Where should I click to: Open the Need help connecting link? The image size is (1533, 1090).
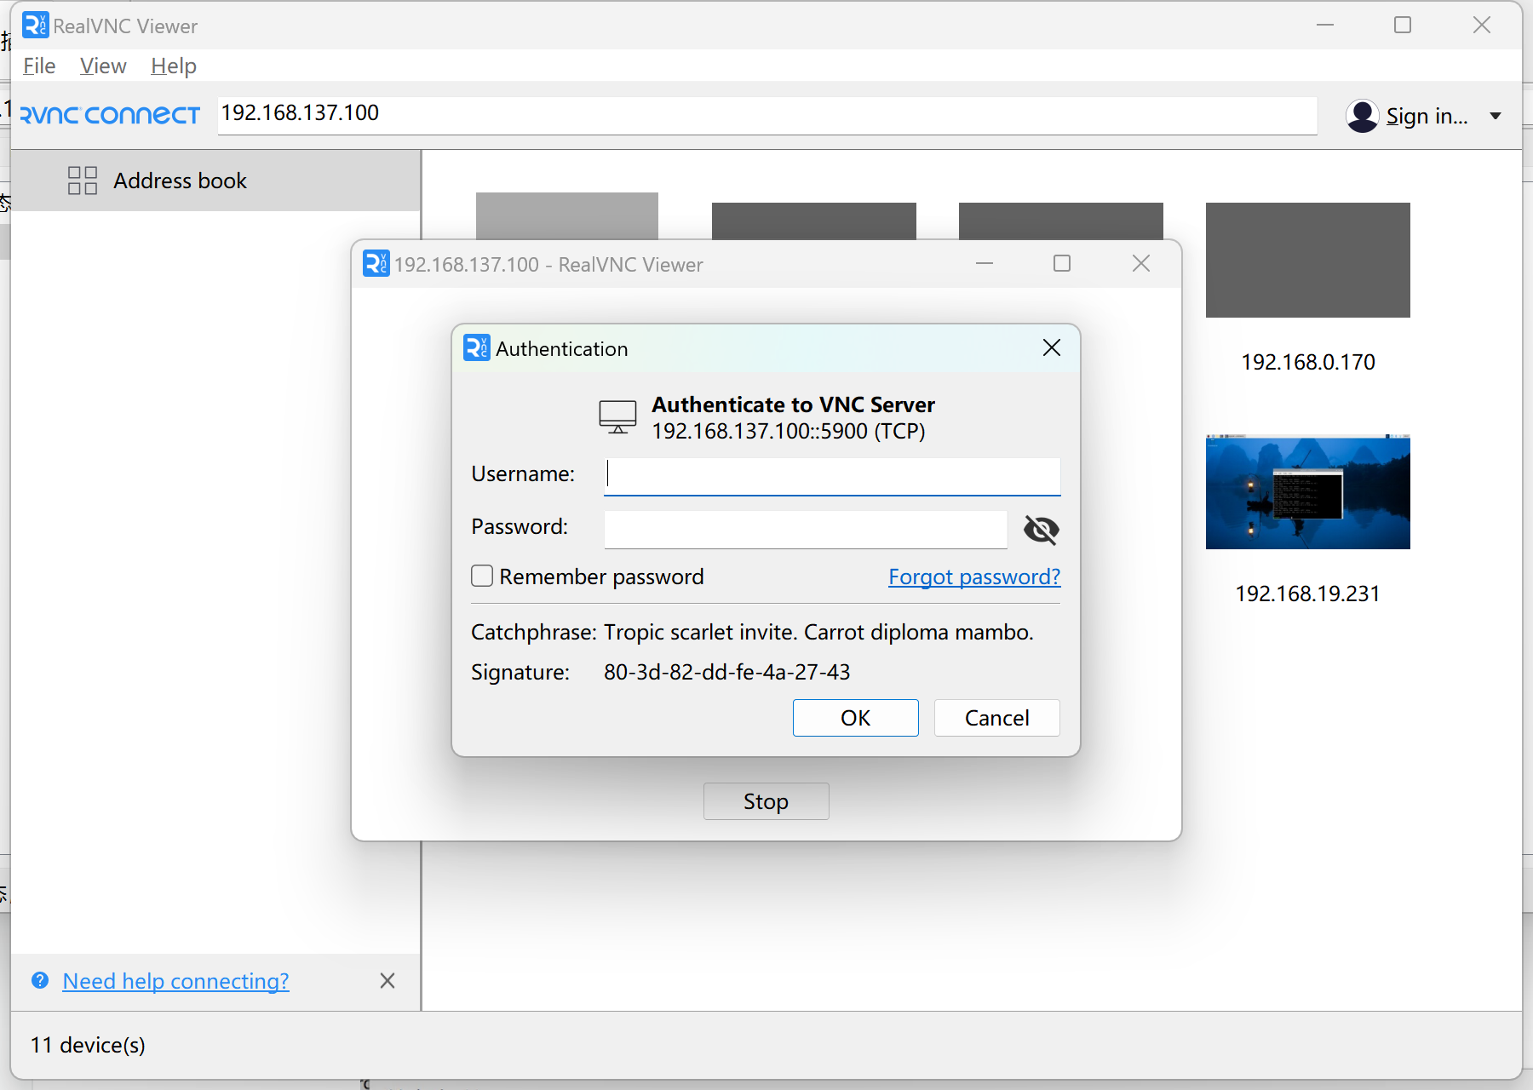coord(175,981)
